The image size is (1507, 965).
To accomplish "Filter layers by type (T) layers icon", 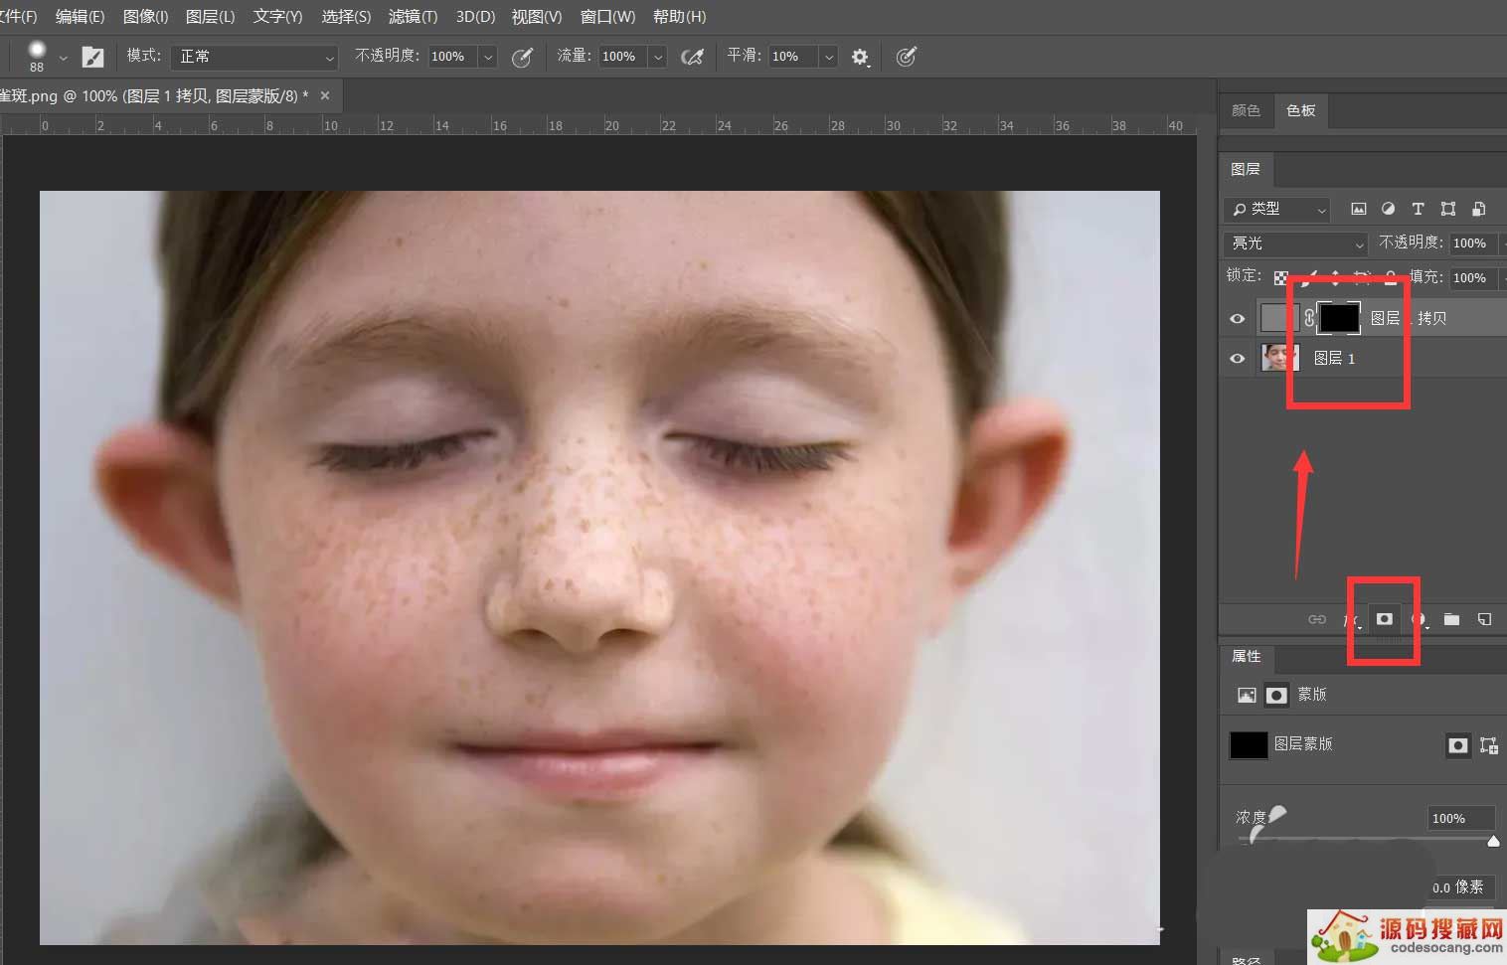I will 1418,209.
